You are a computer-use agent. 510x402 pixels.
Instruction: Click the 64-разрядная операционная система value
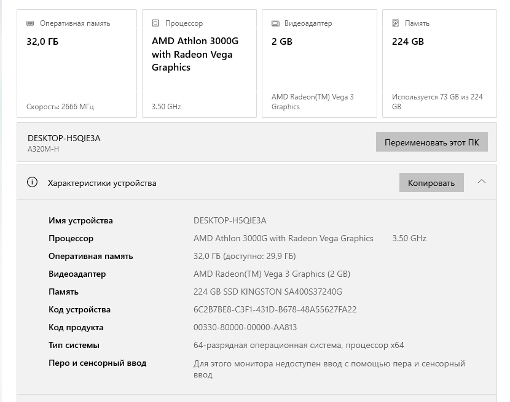pos(299,346)
